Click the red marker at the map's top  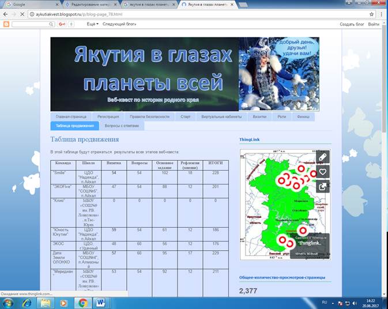click(301, 168)
